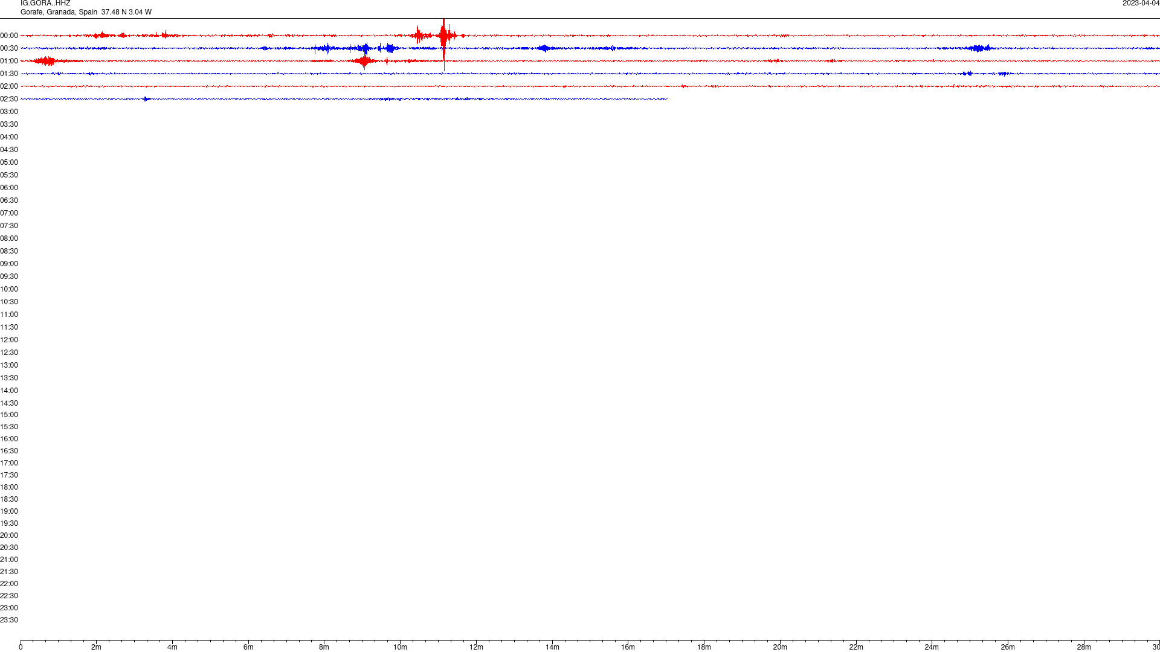Screen dimensions: 1160x652
Task: Click the 10:00 time label
Action: pos(9,289)
